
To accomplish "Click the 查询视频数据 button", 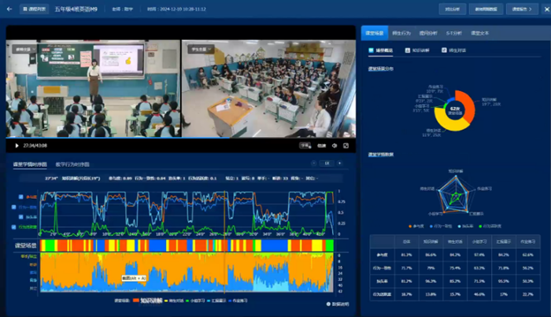I will coord(485,9).
